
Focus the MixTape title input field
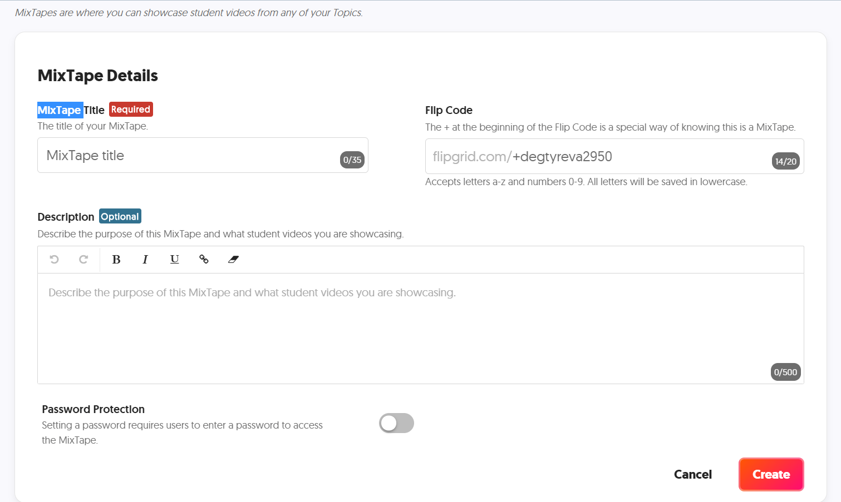pos(203,155)
